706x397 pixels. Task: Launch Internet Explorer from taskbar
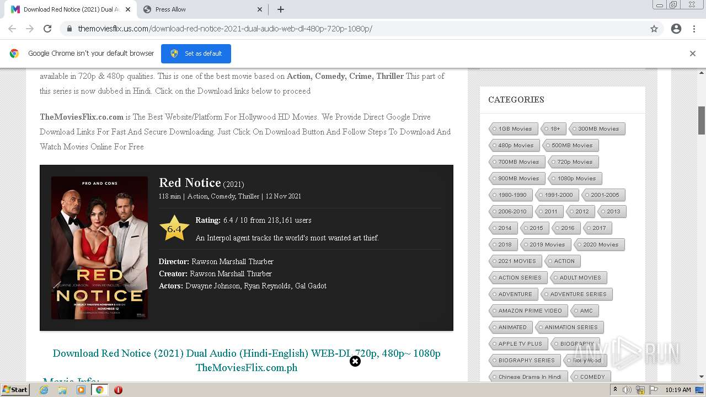point(44,390)
